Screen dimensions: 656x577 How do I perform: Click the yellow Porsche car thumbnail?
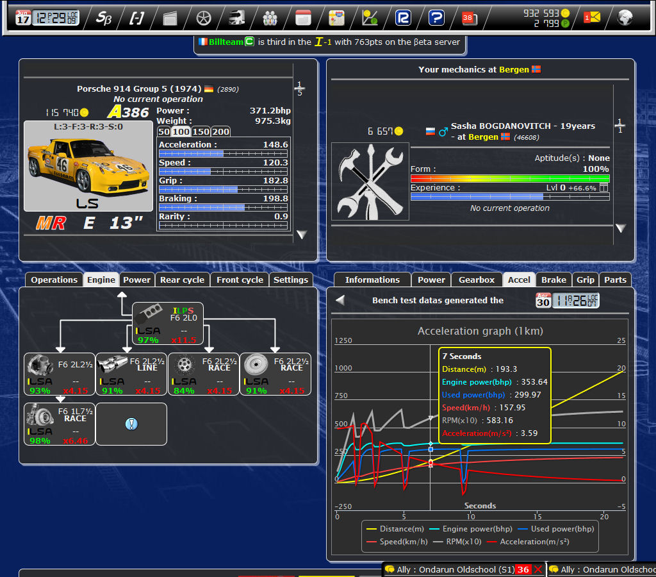point(88,166)
